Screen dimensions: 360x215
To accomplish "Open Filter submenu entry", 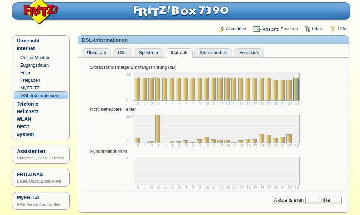I will coord(25,73).
